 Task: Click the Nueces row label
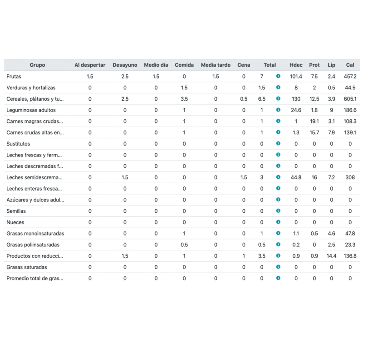(x=15, y=222)
